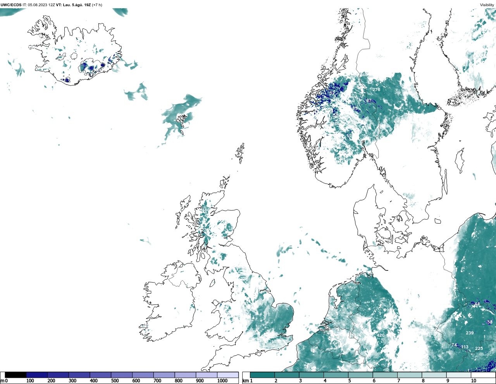Select the metres legend swatch starting at 900

206,375
